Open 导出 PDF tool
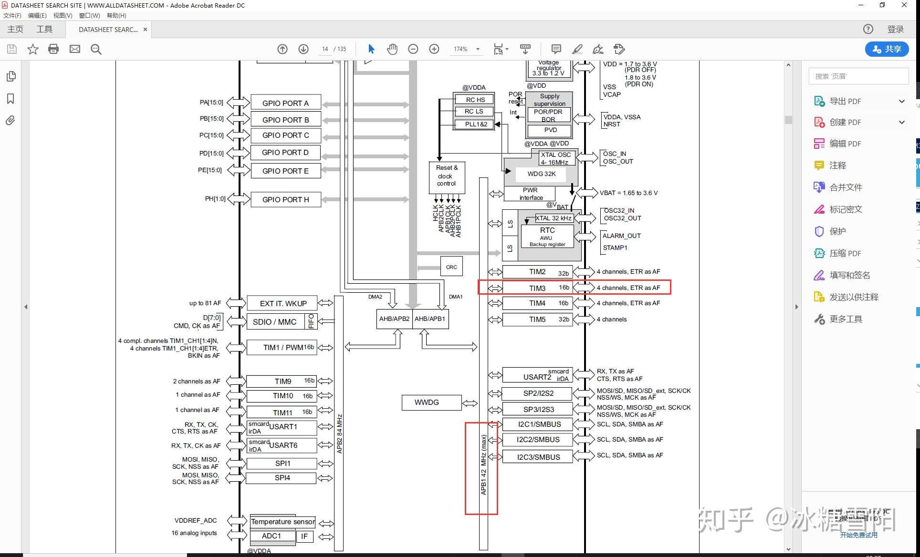 pyautogui.click(x=845, y=101)
